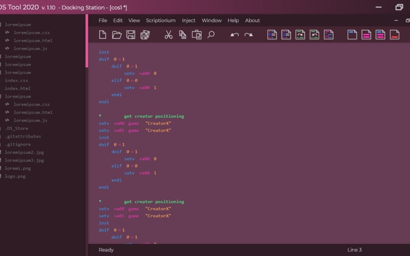Minimize the DS Tool 2020 main window
This screenshot has width=410, height=256.
pos(378,7)
